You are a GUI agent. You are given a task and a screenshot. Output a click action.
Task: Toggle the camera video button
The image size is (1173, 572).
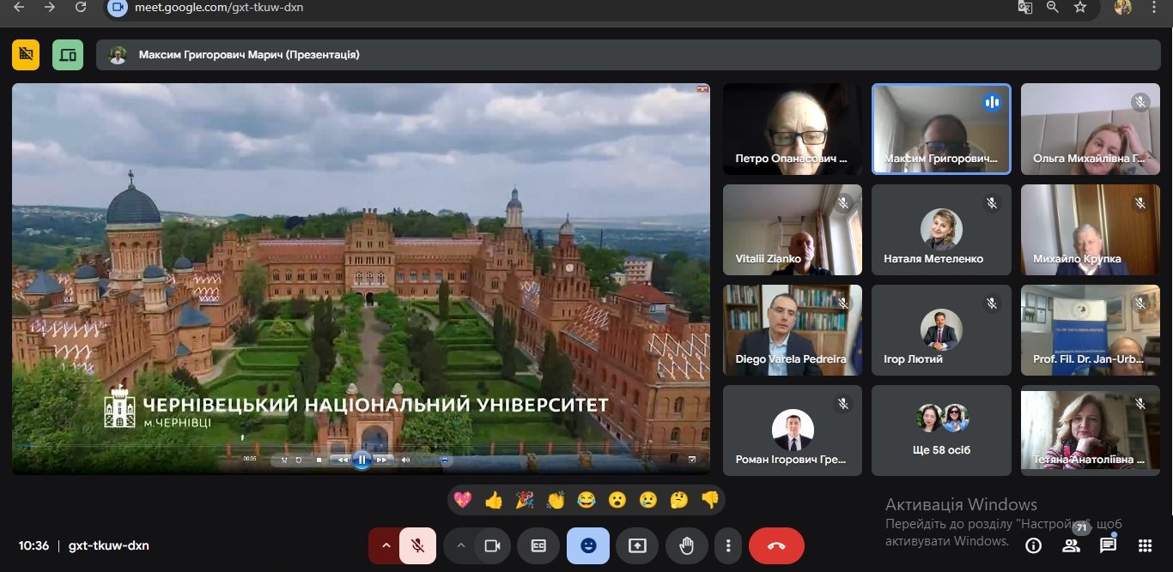point(492,545)
